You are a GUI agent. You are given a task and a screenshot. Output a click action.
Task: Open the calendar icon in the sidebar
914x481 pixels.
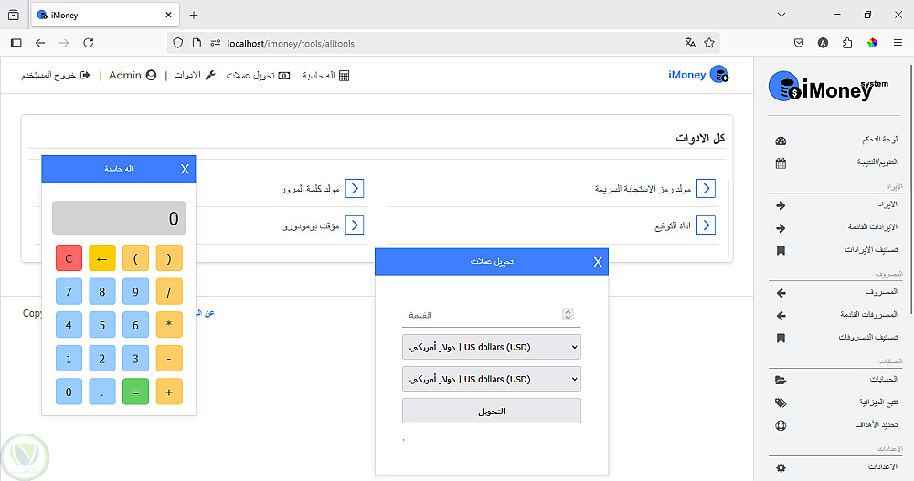tap(781, 163)
